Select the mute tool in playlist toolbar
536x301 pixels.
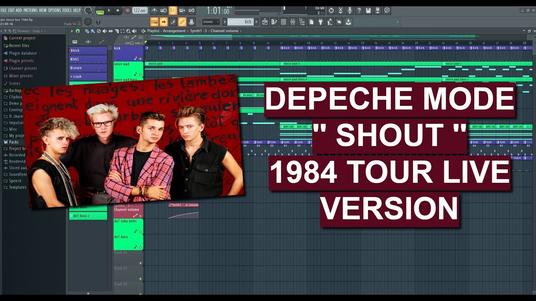104,31
